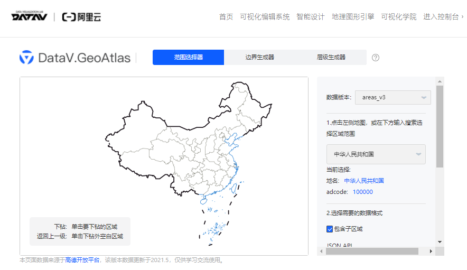Click scroll up arrow of side panel
The width and height of the screenshot is (467, 270).
440,81
